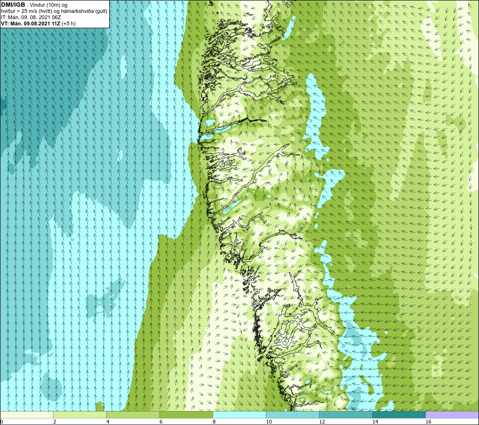Viewport: 479px width, 425px height.
Task: Click the purple legend swatch above 16 m/s
Action: (x=452, y=414)
